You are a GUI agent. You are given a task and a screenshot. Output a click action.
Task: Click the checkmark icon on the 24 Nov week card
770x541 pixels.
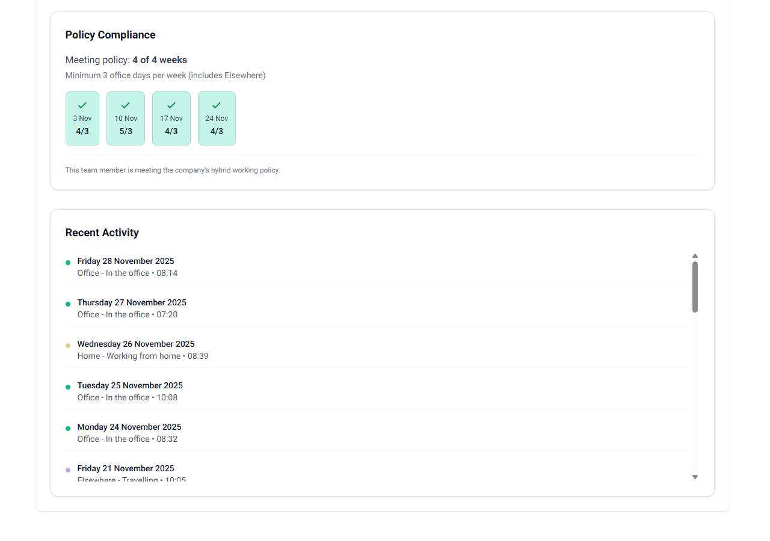tap(217, 105)
